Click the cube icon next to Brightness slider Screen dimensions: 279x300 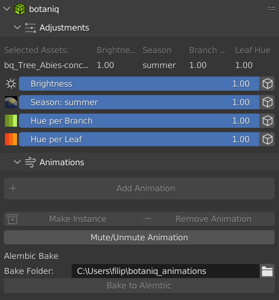[267, 84]
